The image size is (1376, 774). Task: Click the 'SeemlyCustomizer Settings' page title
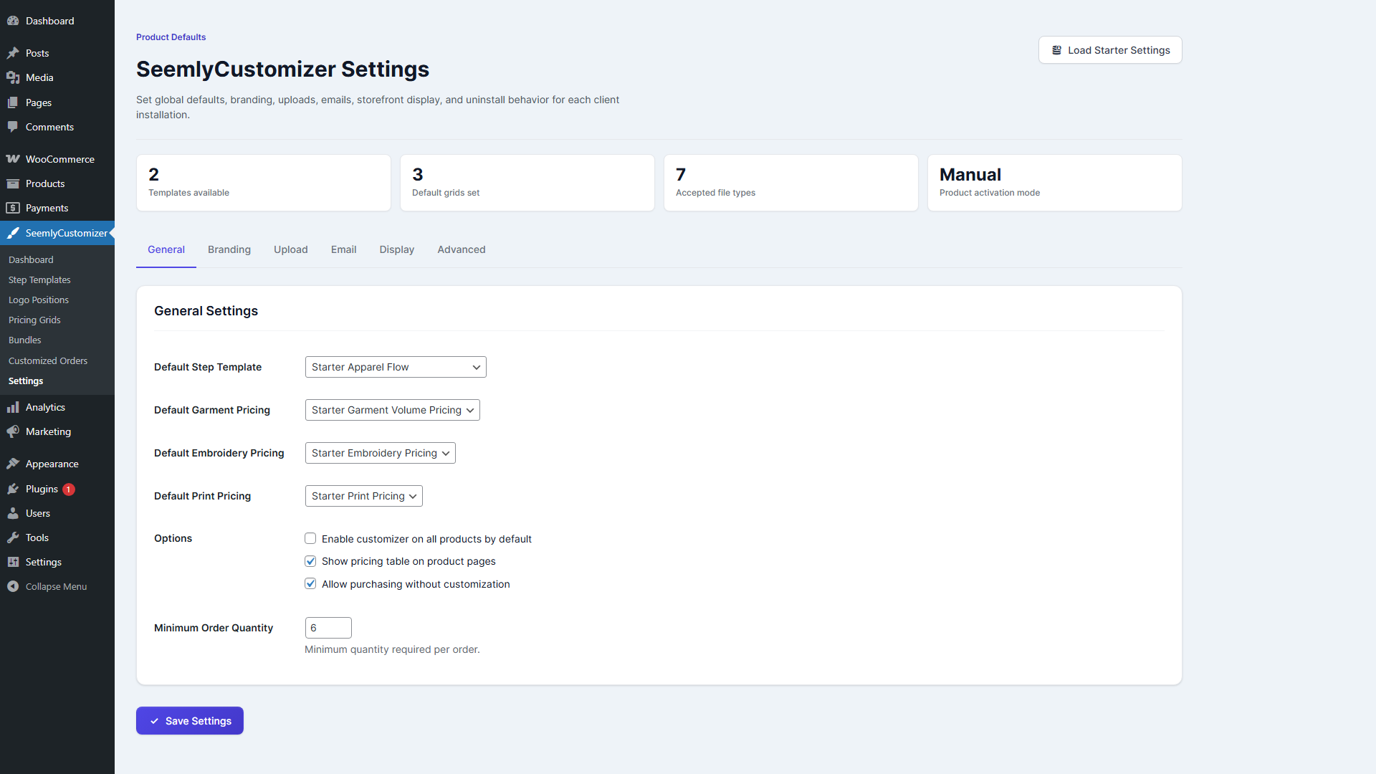point(282,70)
